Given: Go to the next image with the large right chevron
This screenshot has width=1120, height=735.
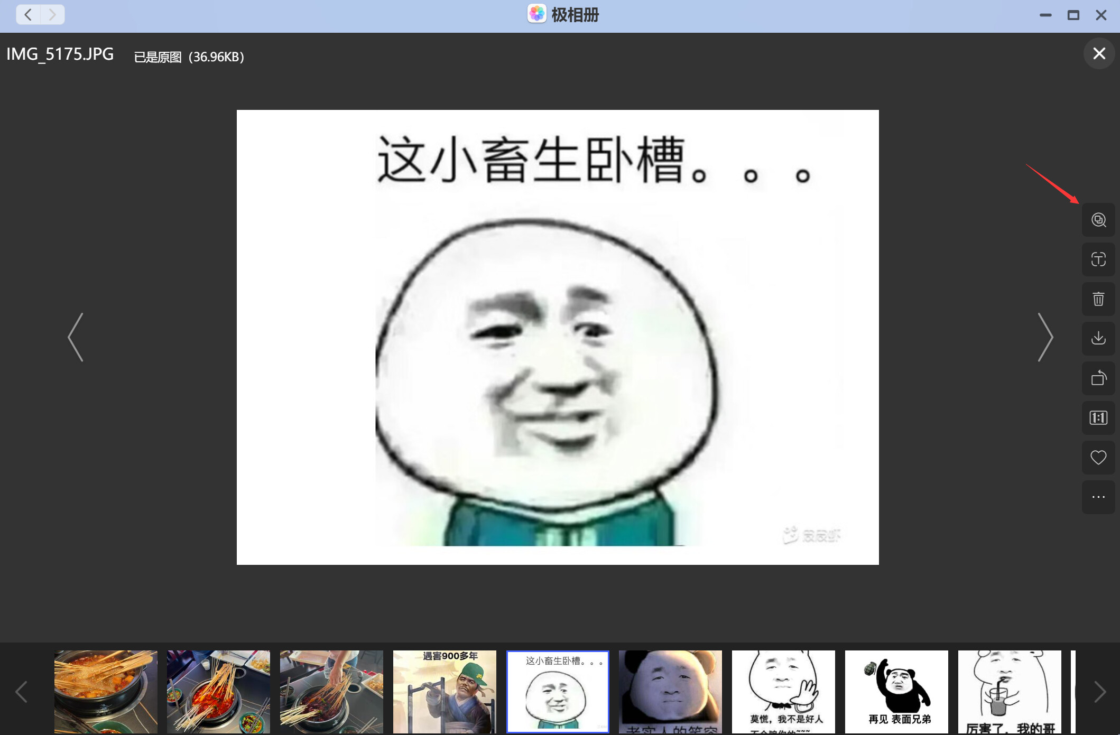Looking at the screenshot, I should [1045, 337].
